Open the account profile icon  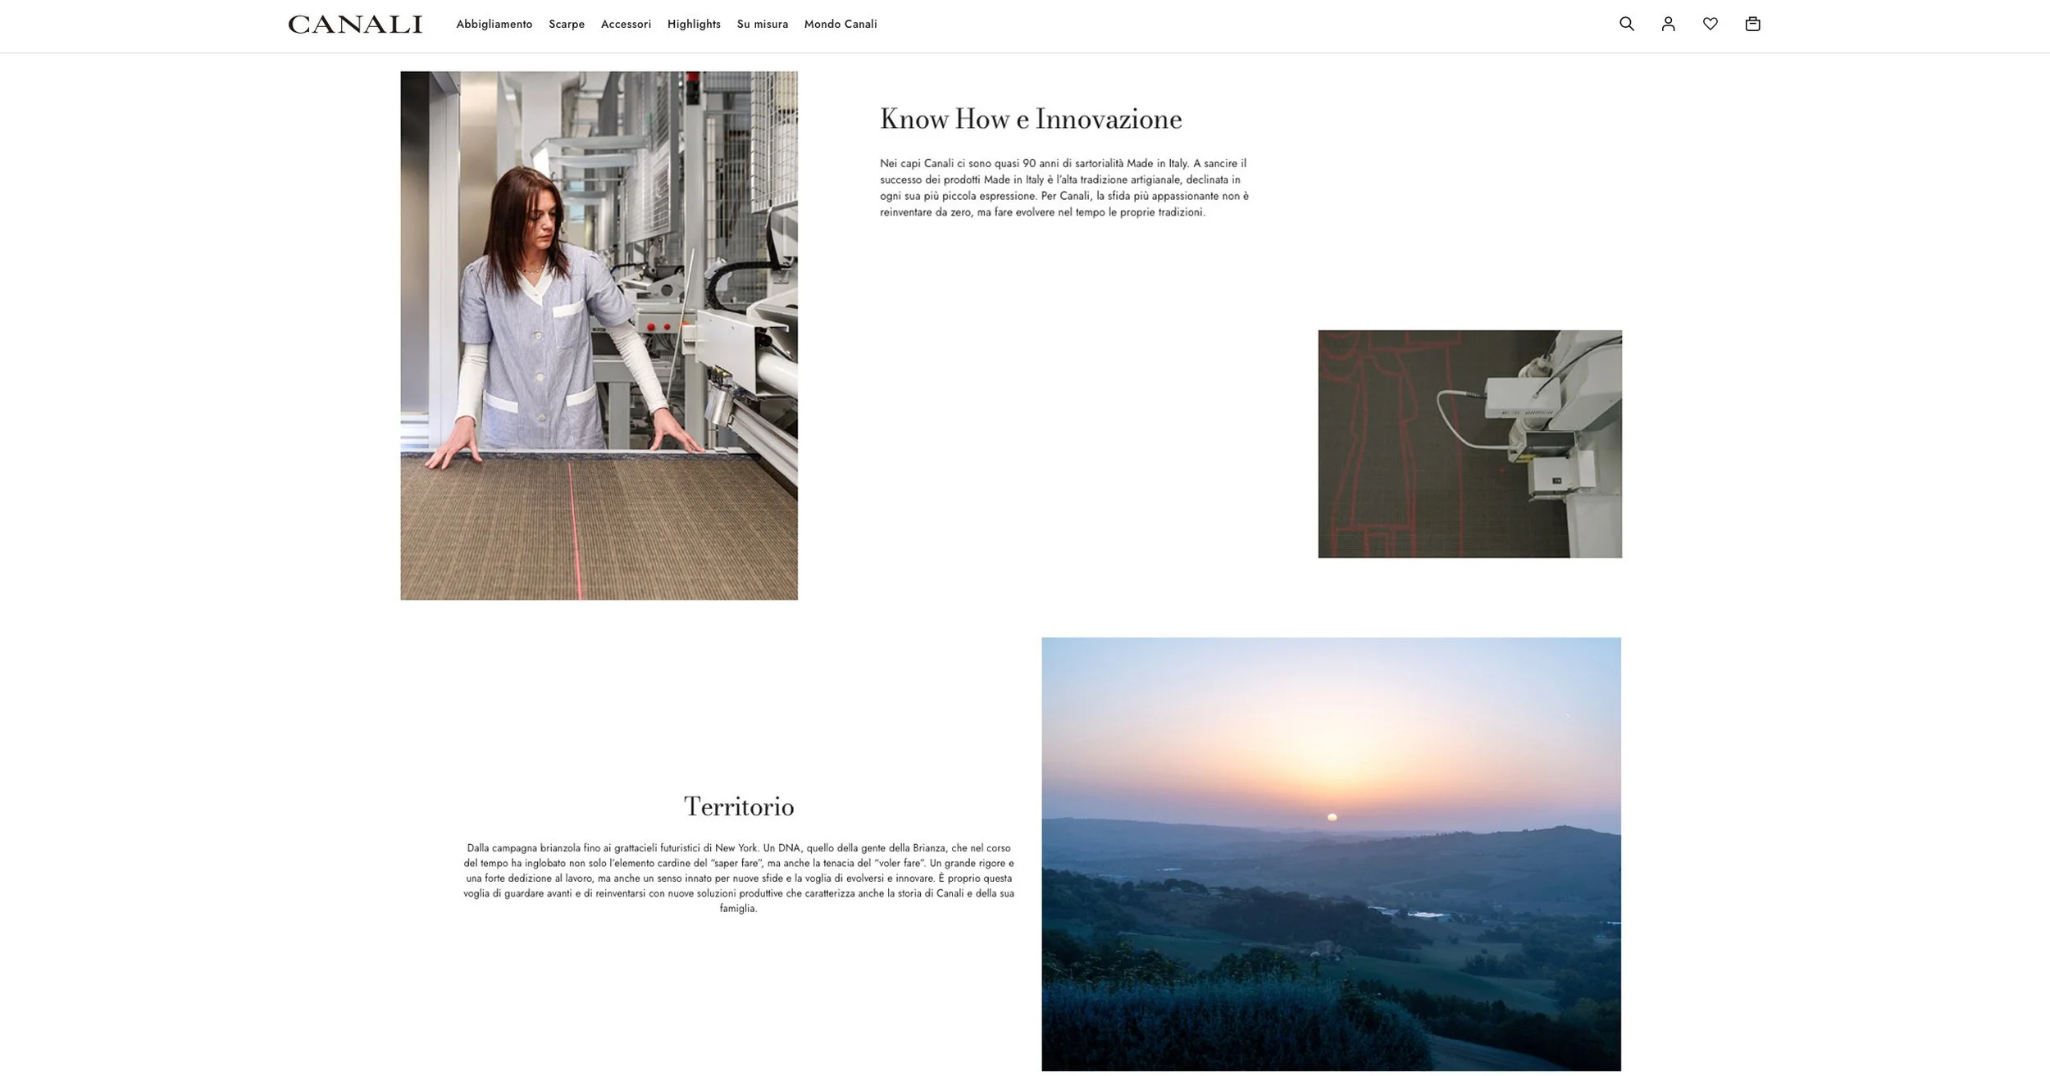pos(1668,24)
